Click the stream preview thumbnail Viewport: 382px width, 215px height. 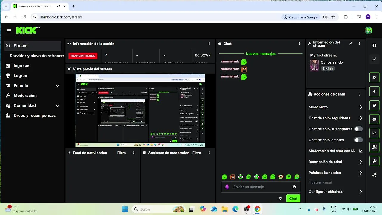click(x=140, y=110)
